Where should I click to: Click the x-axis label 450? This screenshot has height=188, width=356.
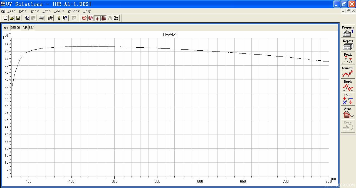71,181
